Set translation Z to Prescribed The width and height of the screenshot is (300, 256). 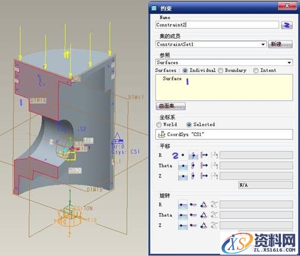204,176
